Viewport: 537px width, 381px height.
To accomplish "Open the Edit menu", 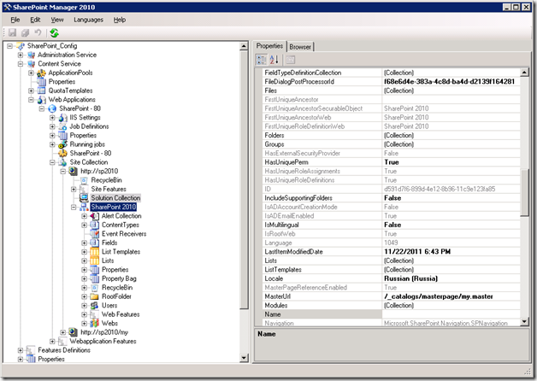I will pyautogui.click(x=35, y=20).
